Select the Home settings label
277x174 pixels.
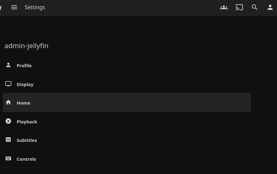coord(23,103)
